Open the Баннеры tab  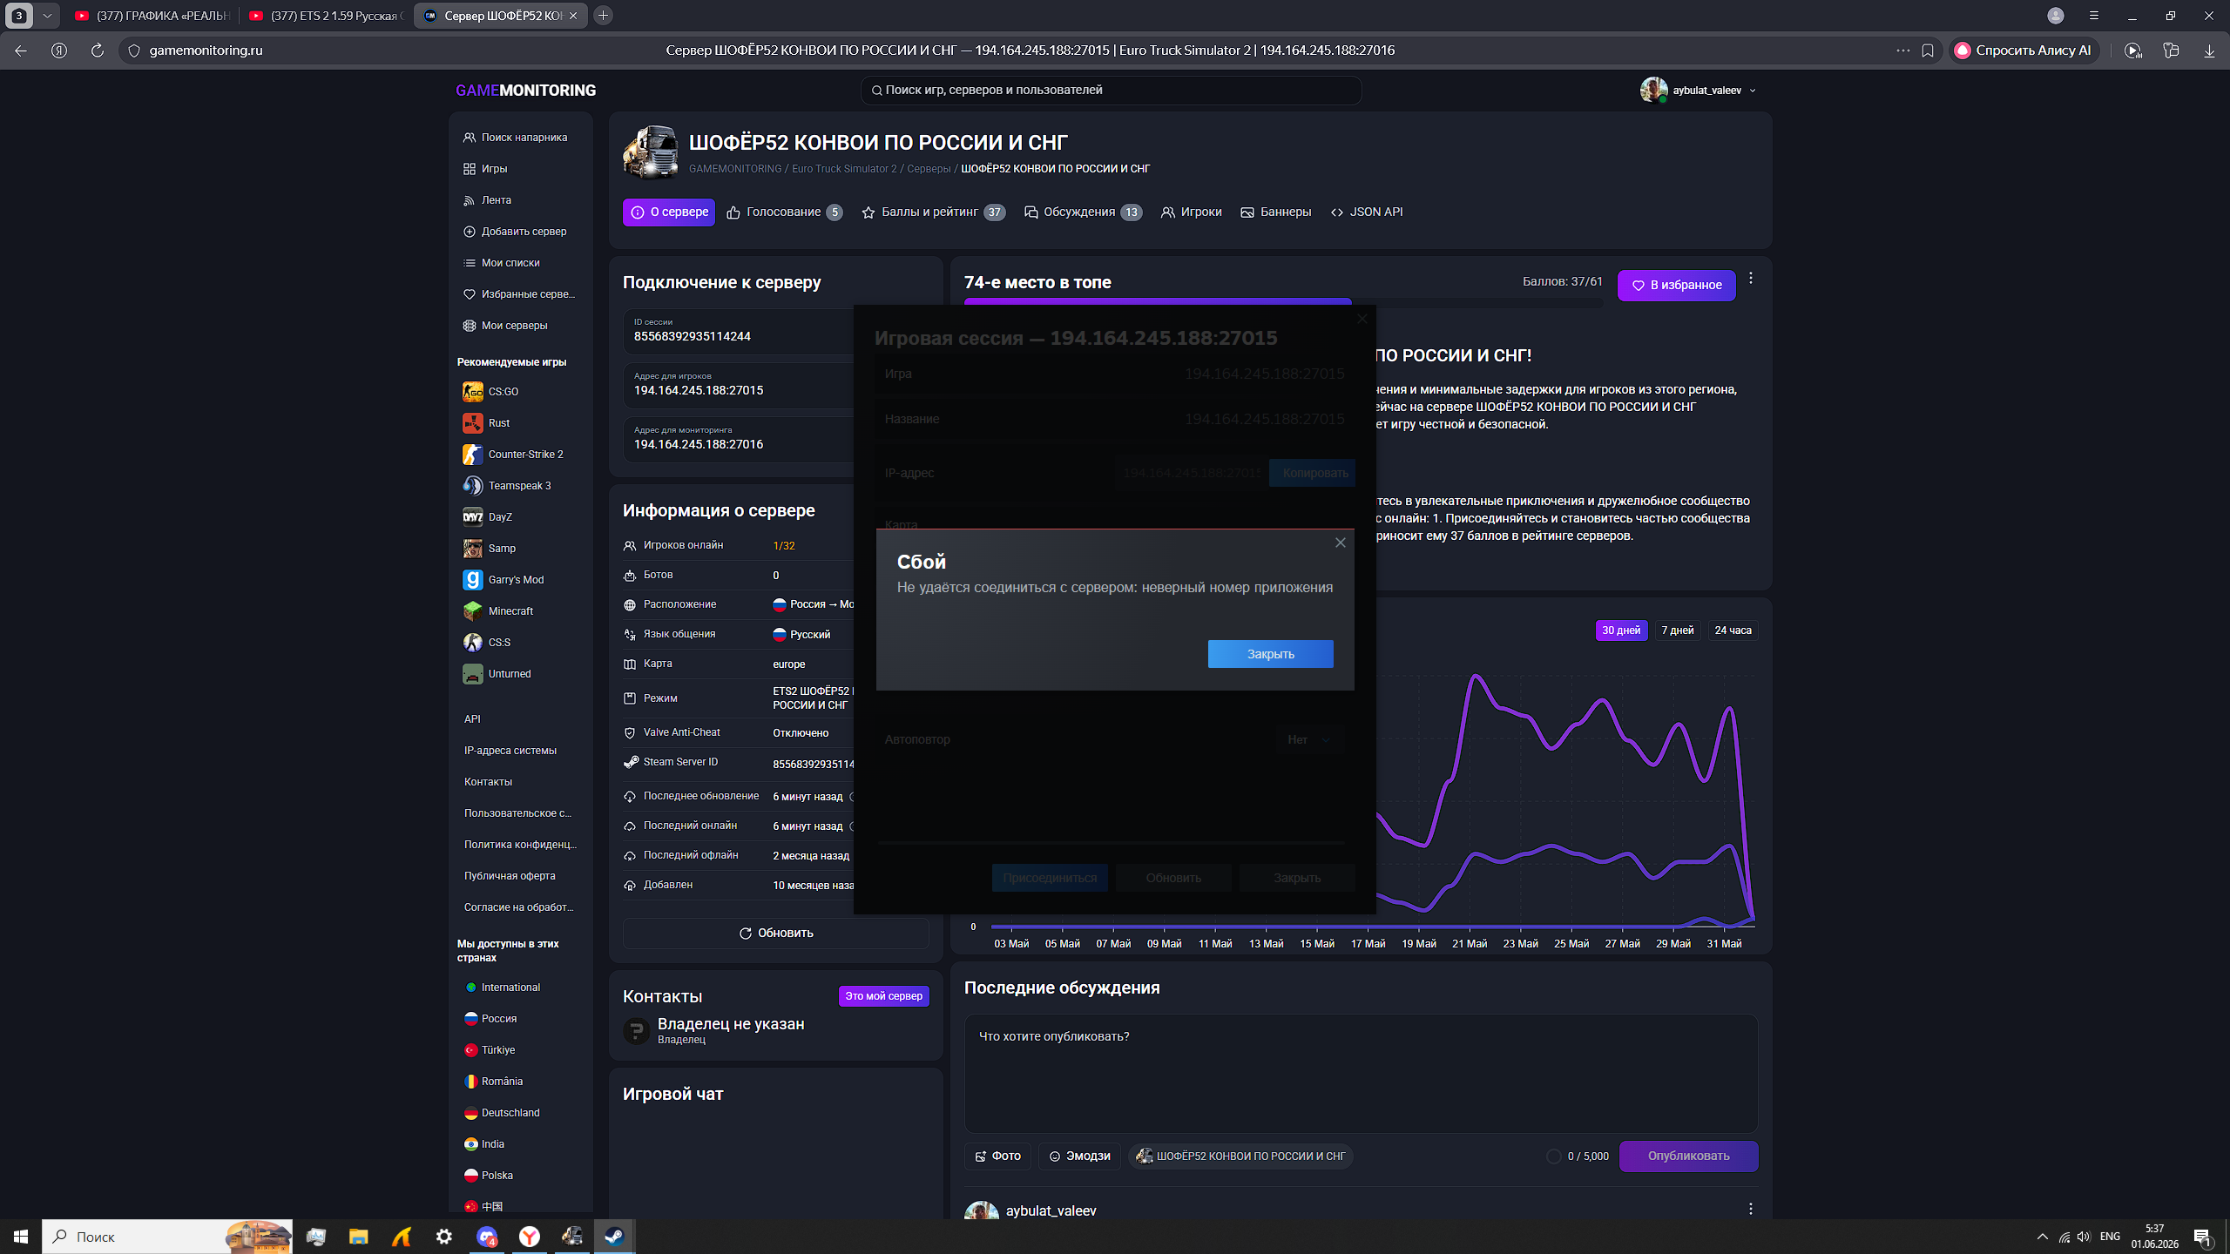pos(1276,212)
